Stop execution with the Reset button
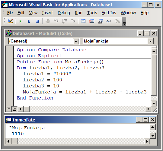This screenshot has width=163, height=151. click(x=37, y=21)
